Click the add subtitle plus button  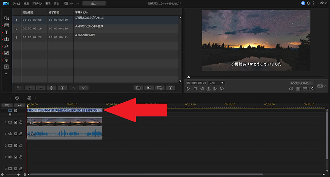point(30,88)
